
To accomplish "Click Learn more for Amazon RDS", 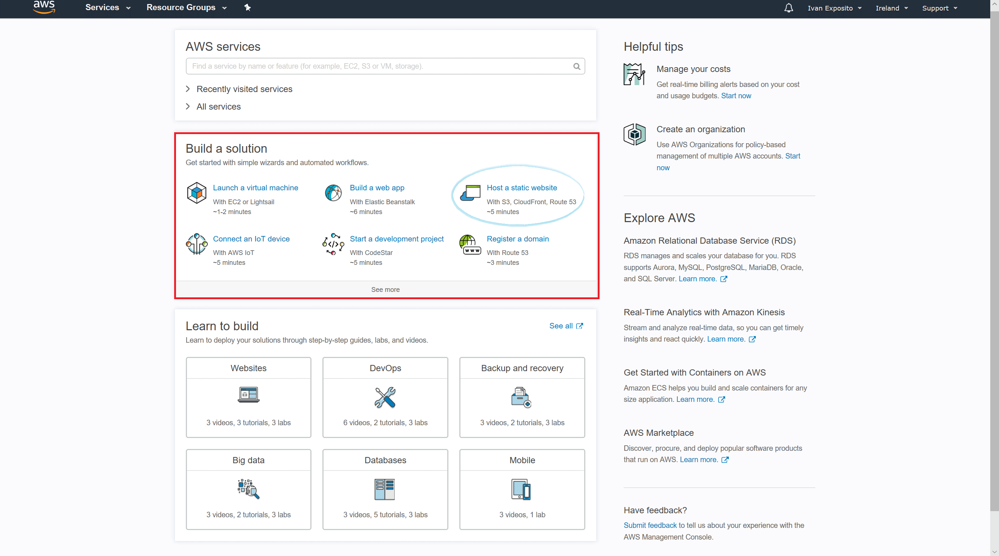I will (697, 279).
